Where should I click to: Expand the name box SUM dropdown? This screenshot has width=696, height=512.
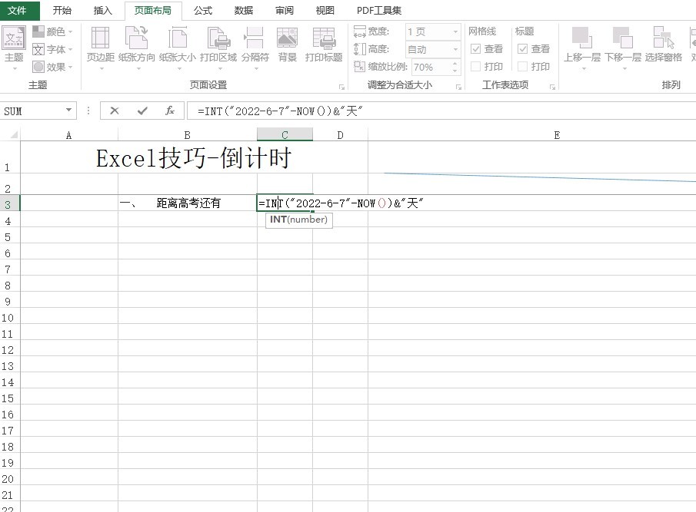tap(68, 111)
